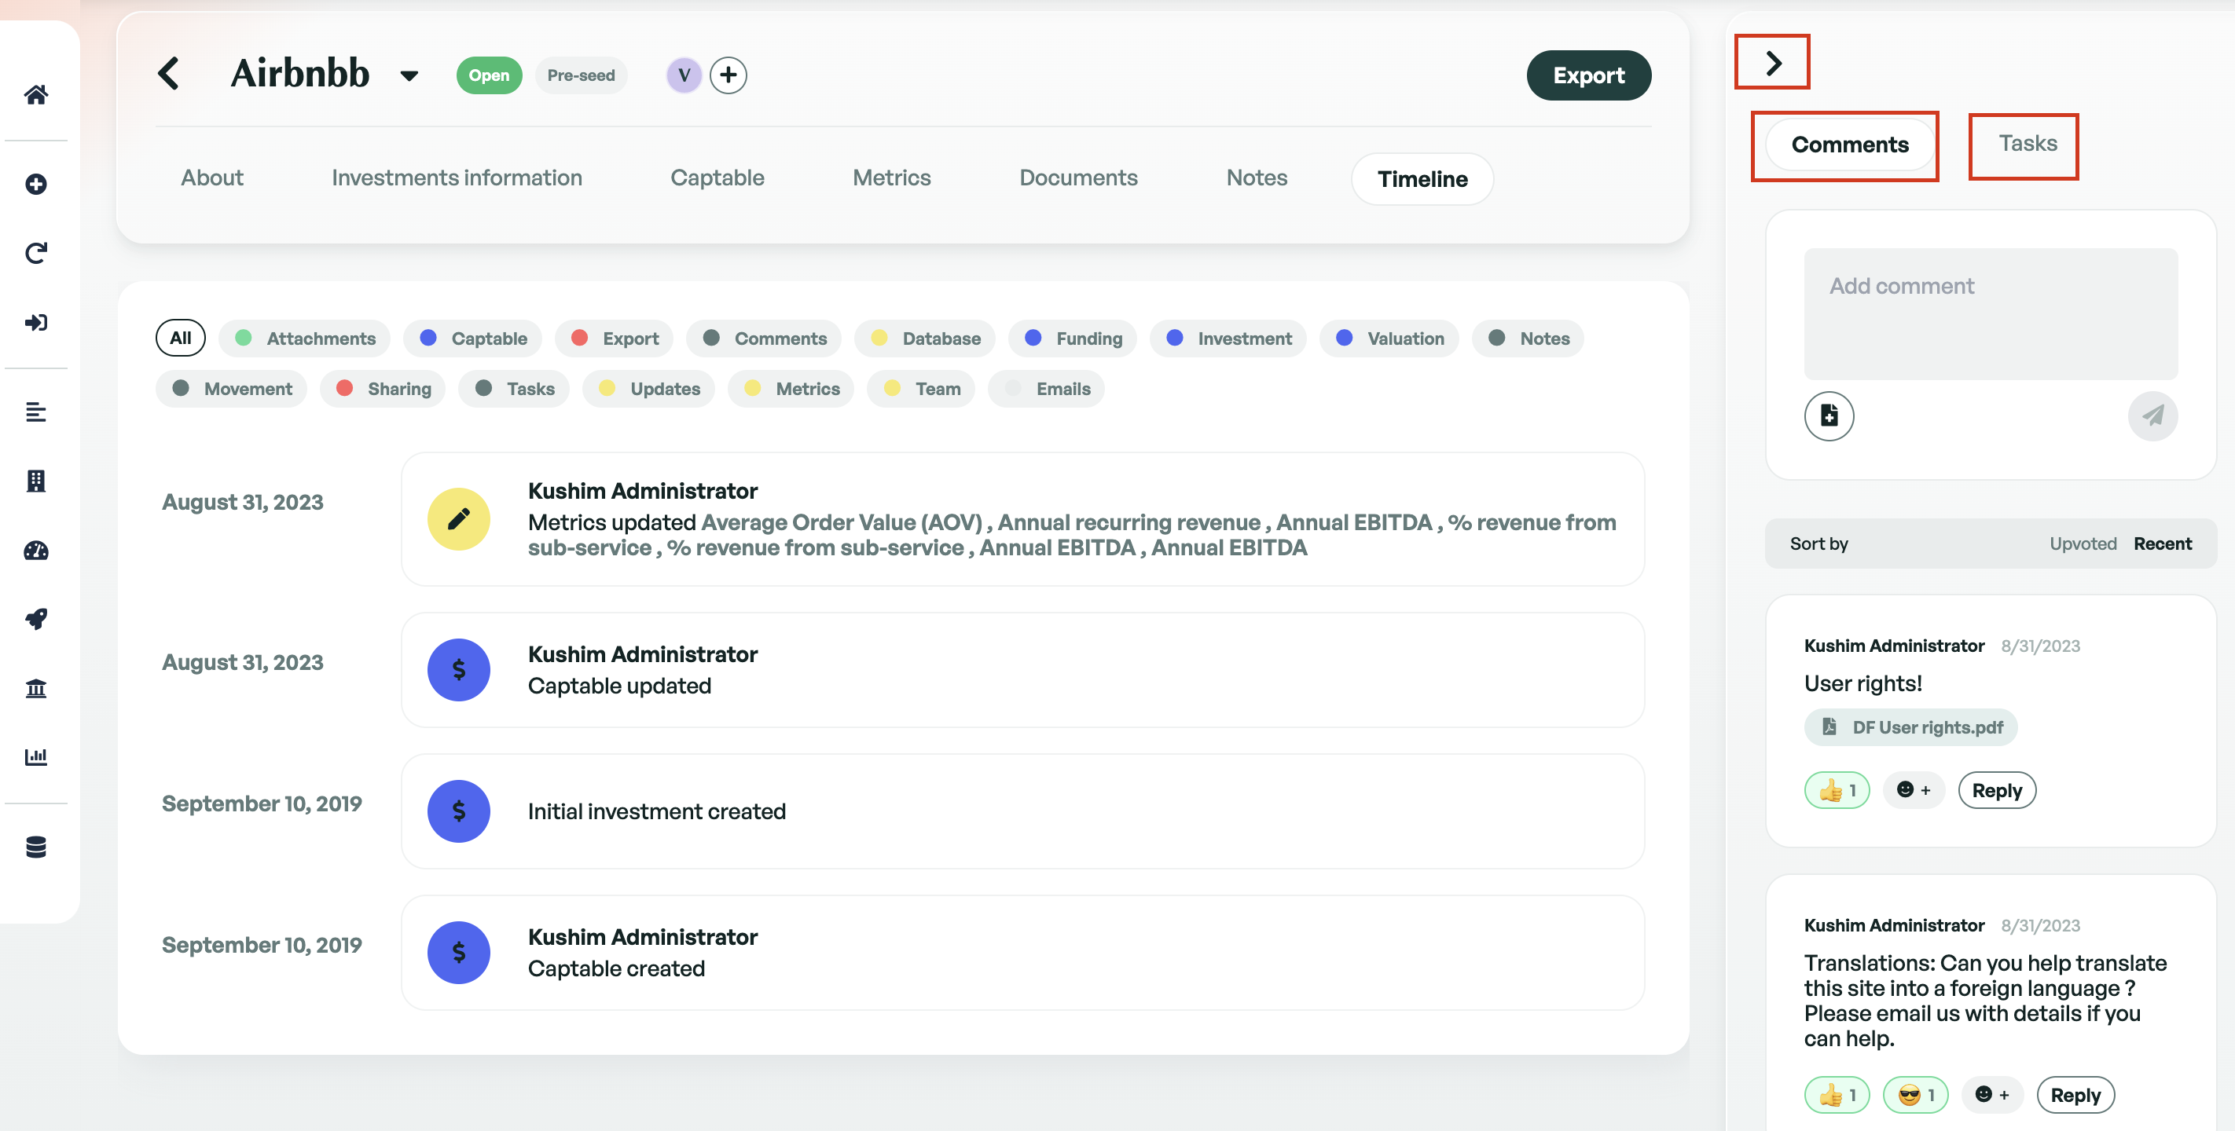Select the Timeline tab

click(1423, 180)
